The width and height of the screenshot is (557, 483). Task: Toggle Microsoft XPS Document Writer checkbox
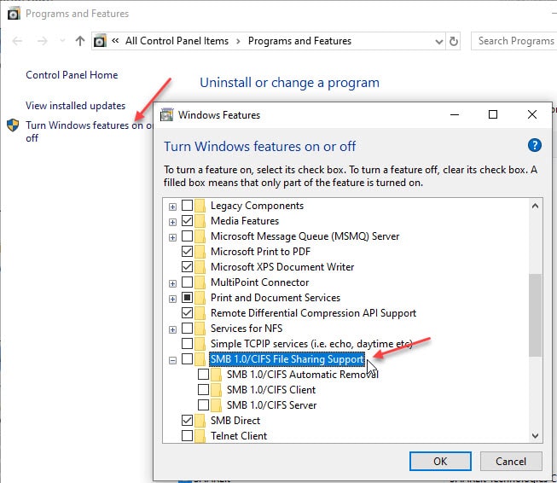187,266
